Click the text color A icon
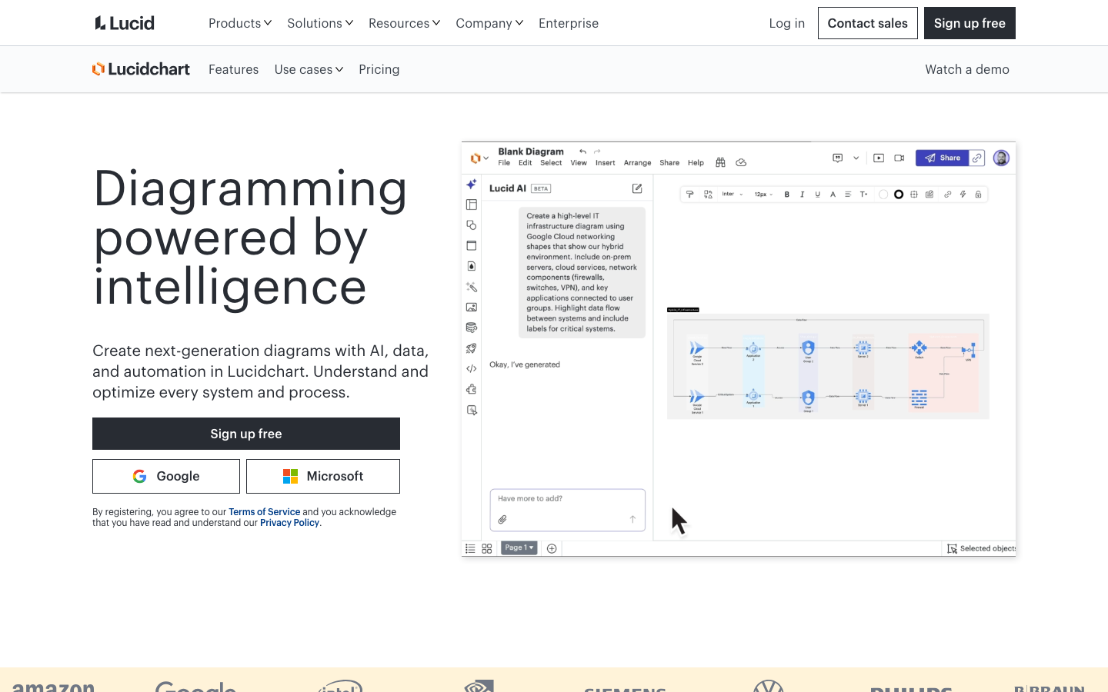Image resolution: width=1108 pixels, height=692 pixels. pyautogui.click(x=833, y=195)
